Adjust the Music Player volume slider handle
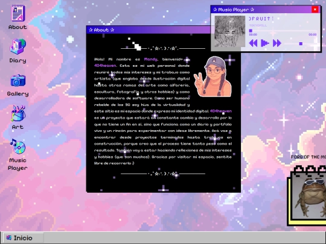The height and width of the screenshot is (244, 326). pyautogui.click(x=301, y=43)
